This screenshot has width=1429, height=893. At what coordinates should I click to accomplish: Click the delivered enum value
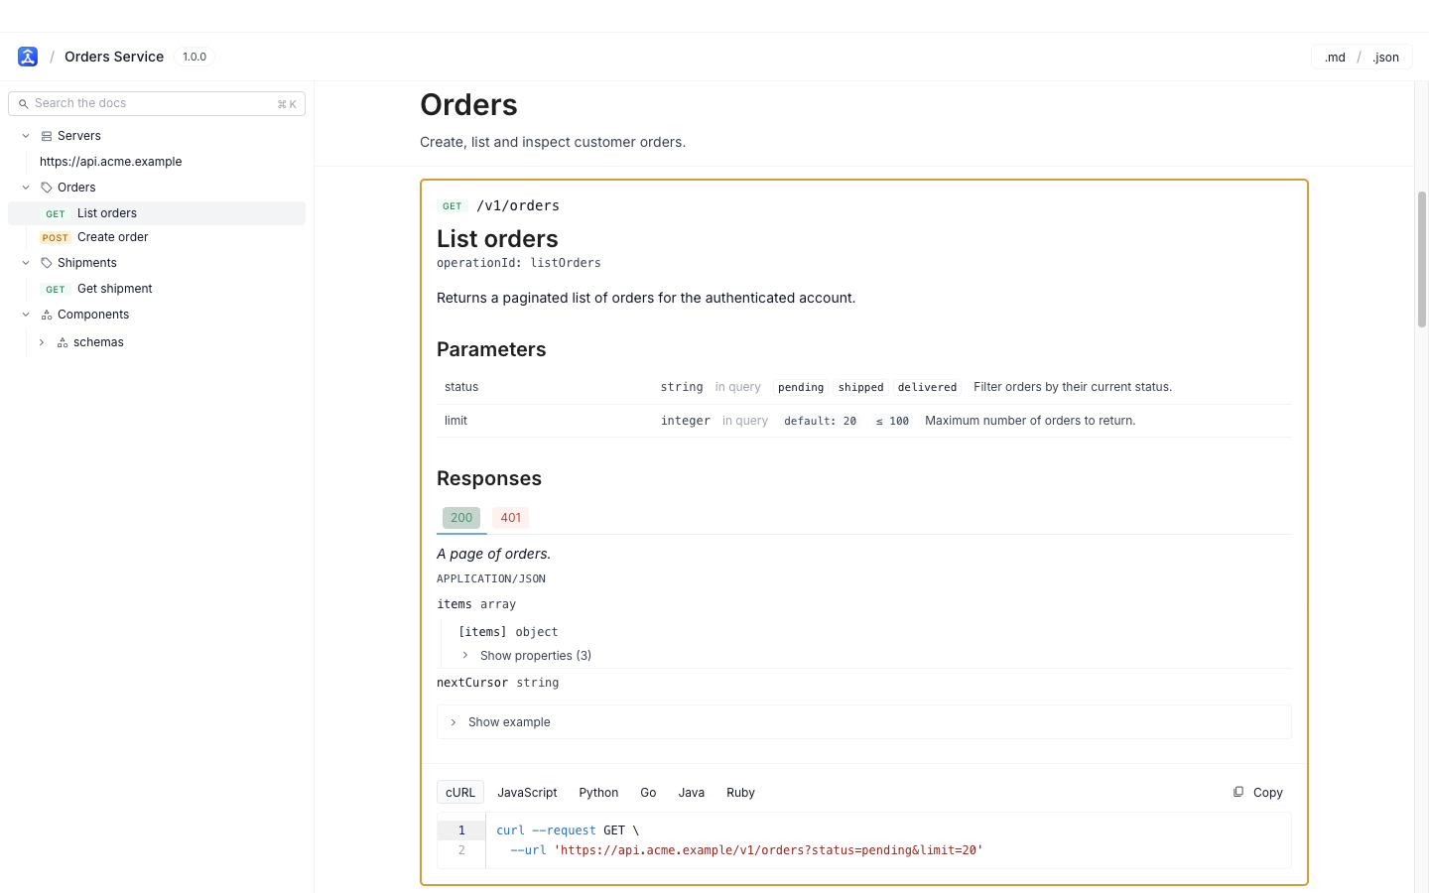click(927, 387)
